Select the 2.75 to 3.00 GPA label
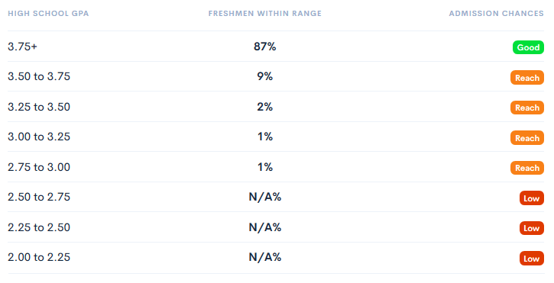 coord(39,167)
